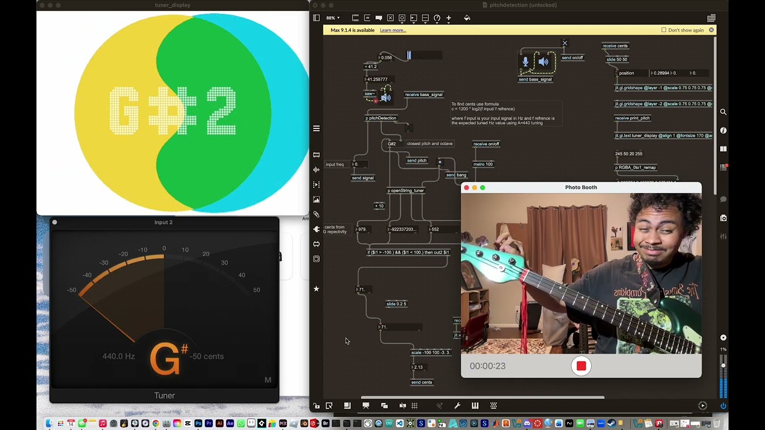Open the slider objects toolbar dropdown
The height and width of the screenshot is (430, 765).
(426, 18)
